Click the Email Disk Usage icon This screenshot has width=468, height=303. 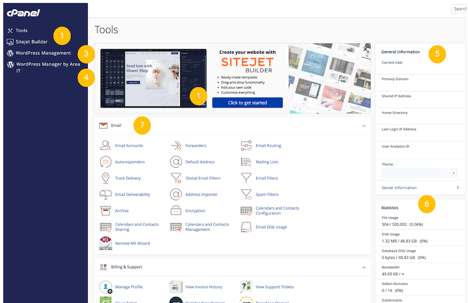click(246, 227)
